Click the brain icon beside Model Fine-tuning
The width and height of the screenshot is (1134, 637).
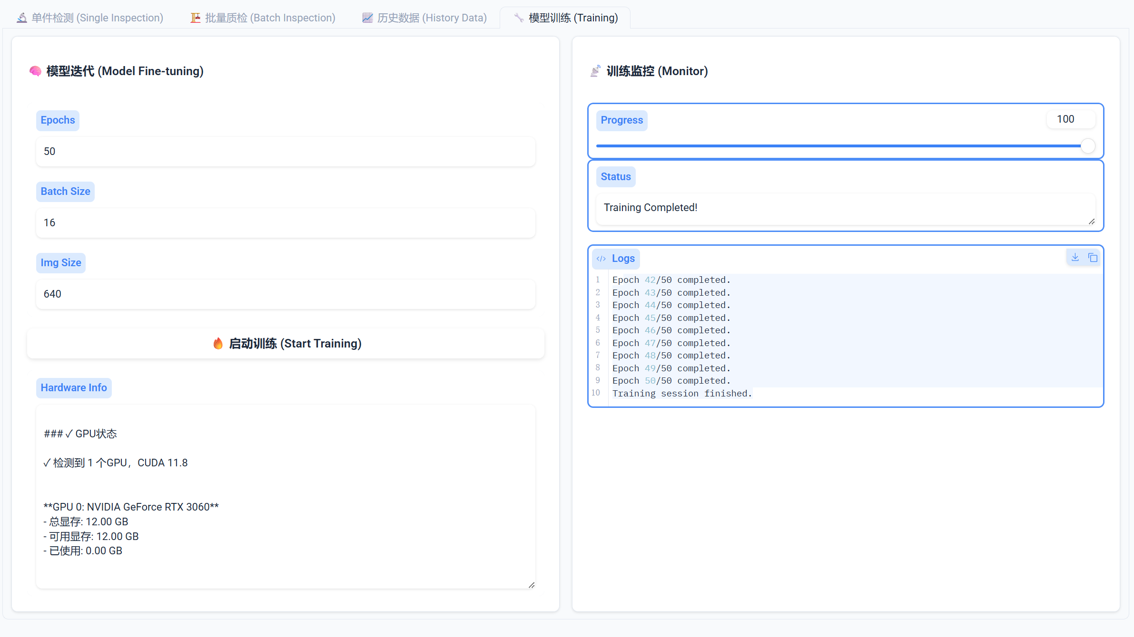[x=35, y=71]
